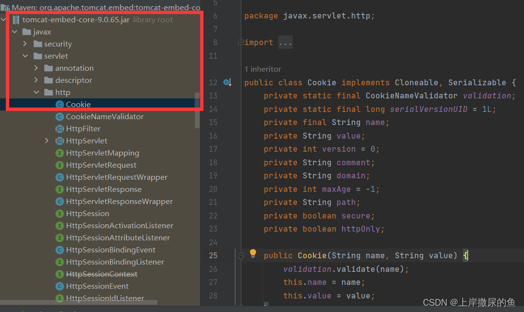Click the collapsed import '...' placeholder
Viewport: 524px width, 312px height.
(x=286, y=42)
